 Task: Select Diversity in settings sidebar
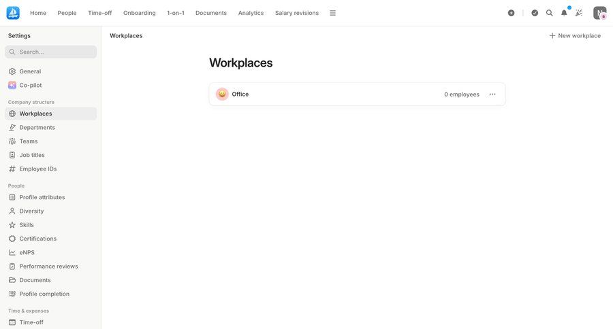(51, 211)
